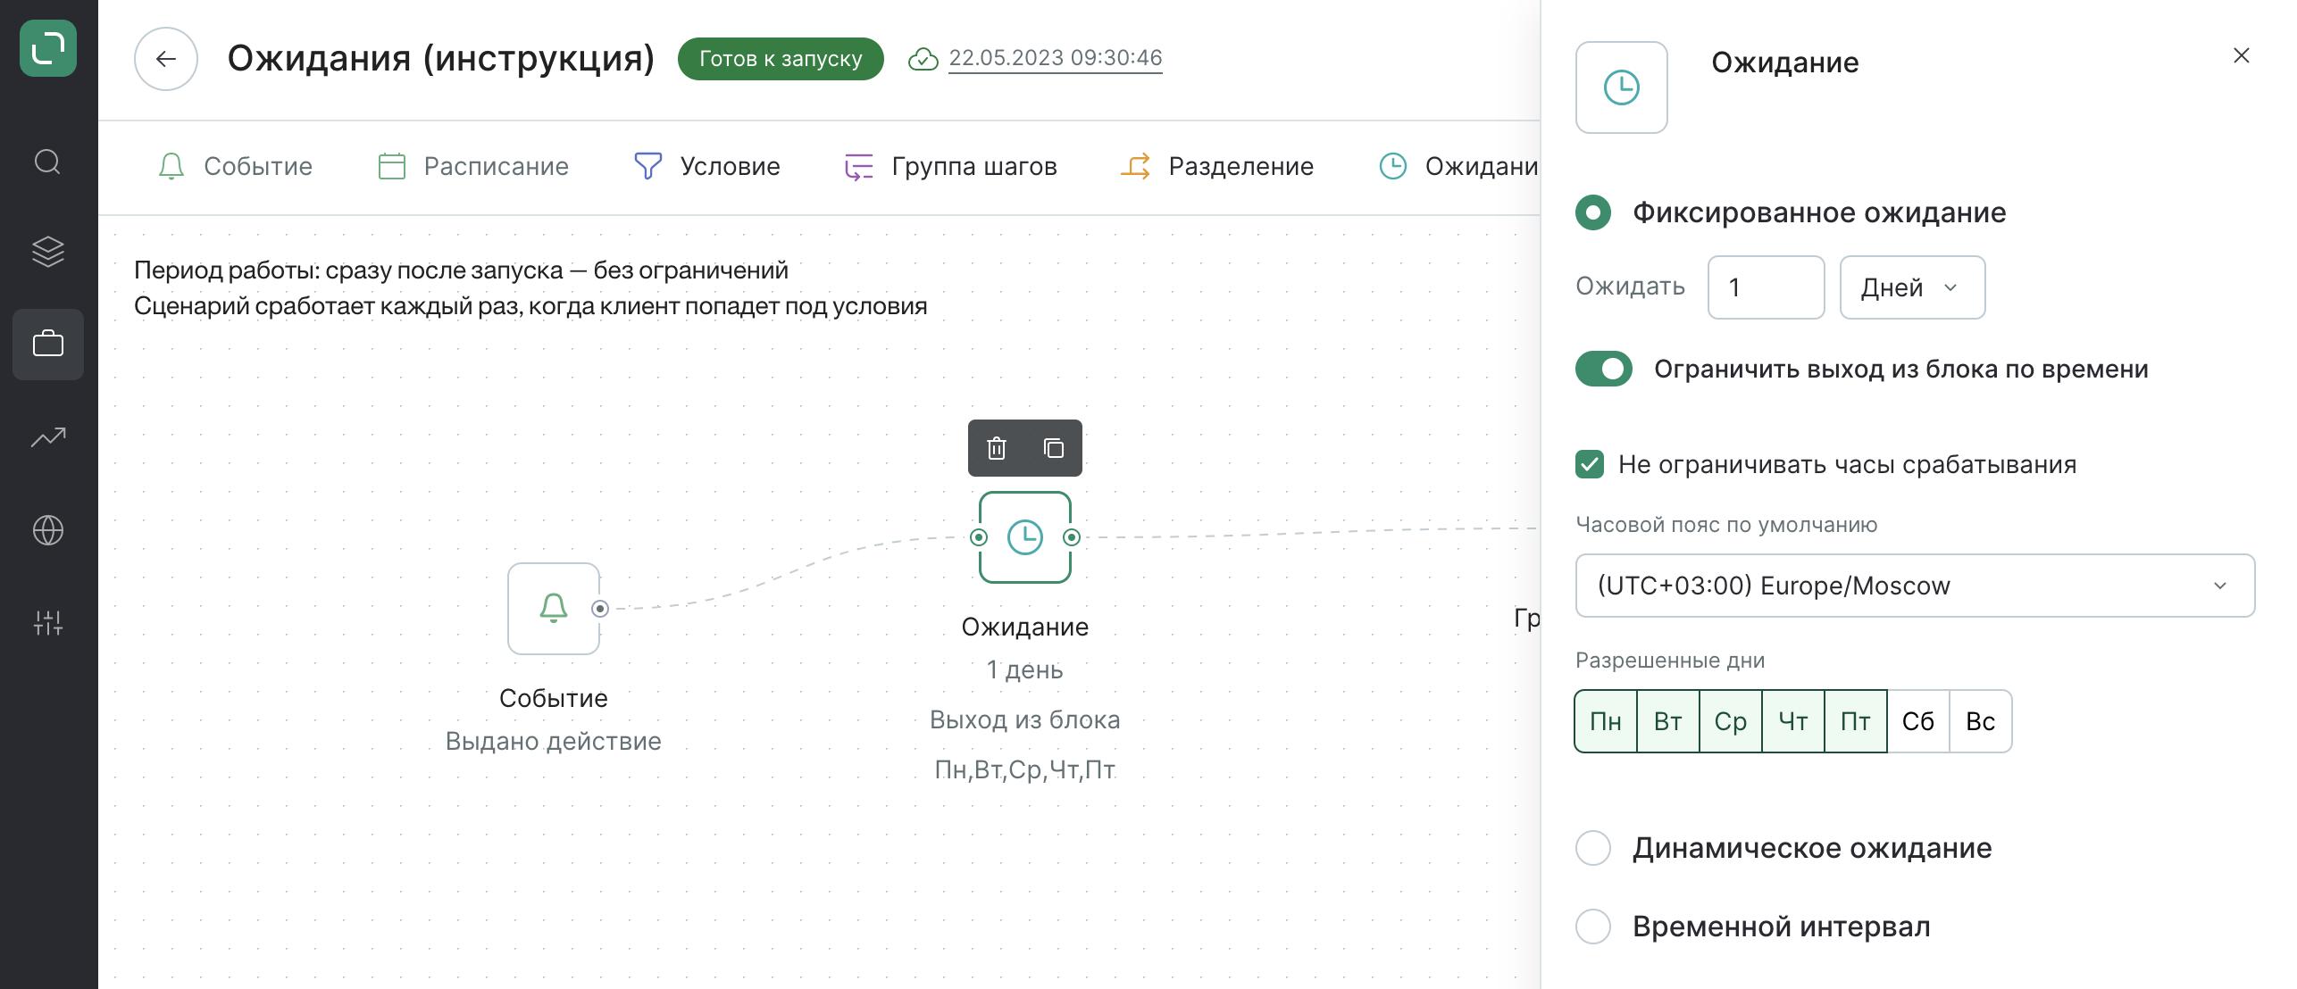
Task: Toggle Пт allowed day
Action: 1856,721
